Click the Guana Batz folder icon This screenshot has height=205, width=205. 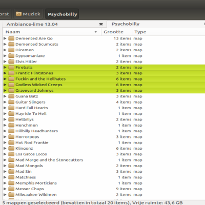pos(11,96)
